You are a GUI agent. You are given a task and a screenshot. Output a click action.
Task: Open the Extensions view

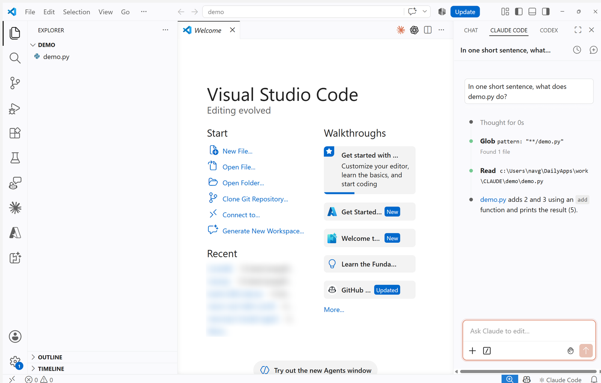click(x=15, y=133)
